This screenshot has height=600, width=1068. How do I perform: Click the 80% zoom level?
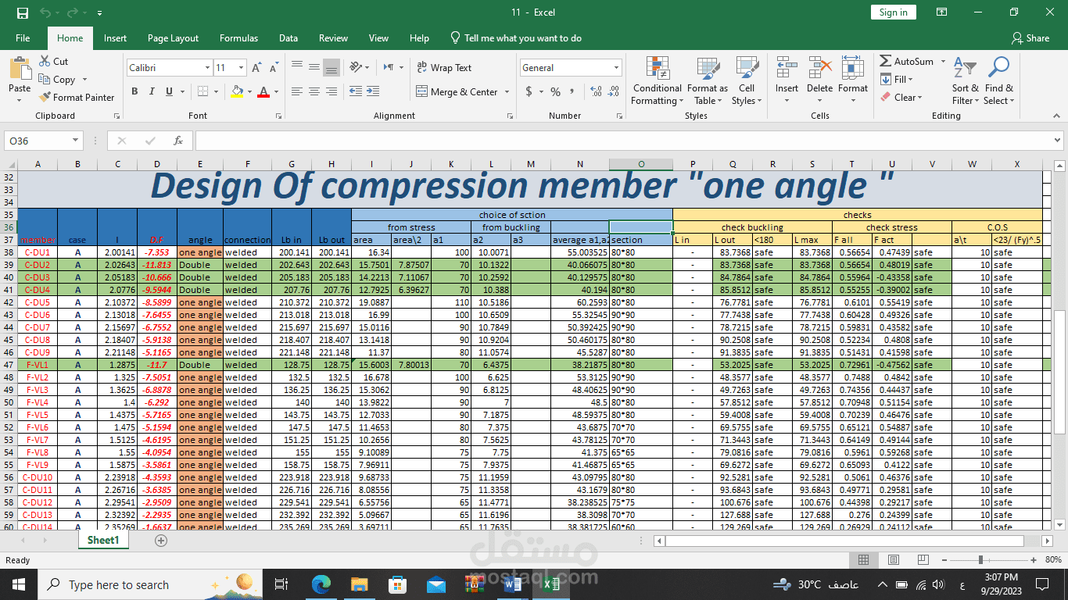[1052, 559]
